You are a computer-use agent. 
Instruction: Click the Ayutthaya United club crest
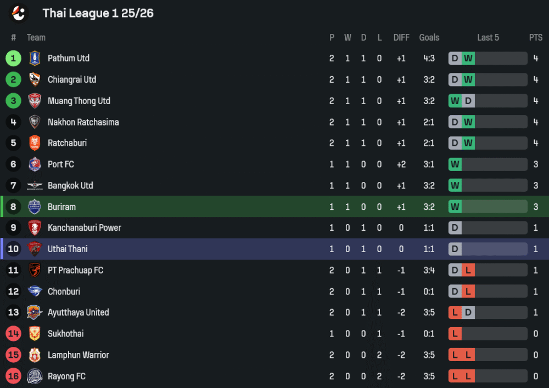(35, 313)
